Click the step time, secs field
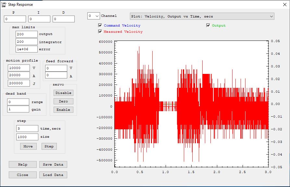 click(x=27, y=128)
